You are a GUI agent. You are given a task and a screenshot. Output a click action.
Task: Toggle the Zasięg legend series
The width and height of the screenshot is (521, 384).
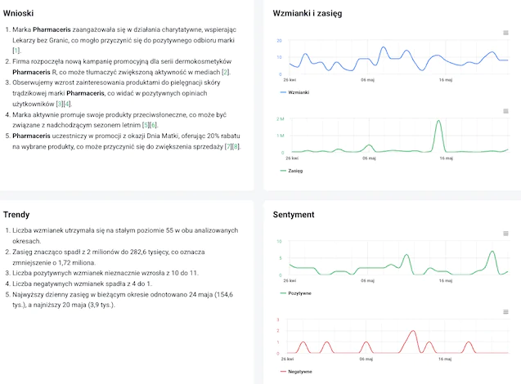[294, 171]
